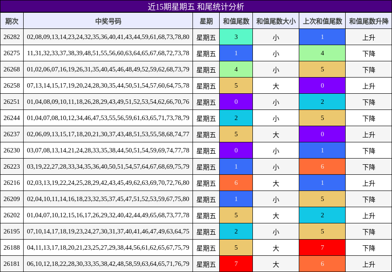Click period number 26268
Screen dimensions: 392x272
click(12, 69)
